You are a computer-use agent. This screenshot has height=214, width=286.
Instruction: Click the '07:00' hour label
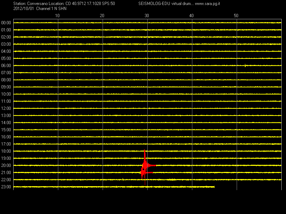(6, 73)
